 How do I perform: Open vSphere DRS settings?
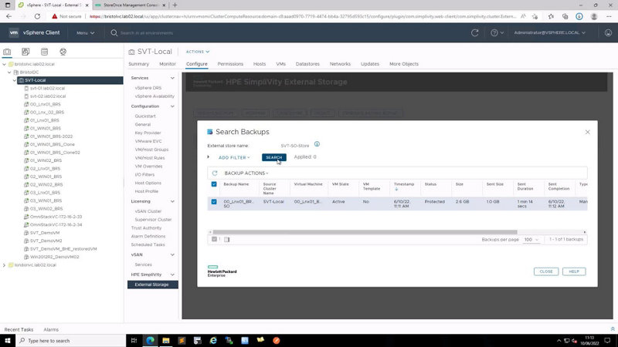pyautogui.click(x=148, y=88)
